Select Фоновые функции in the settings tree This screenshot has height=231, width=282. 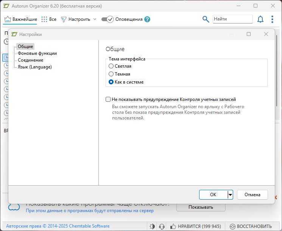pos(37,53)
